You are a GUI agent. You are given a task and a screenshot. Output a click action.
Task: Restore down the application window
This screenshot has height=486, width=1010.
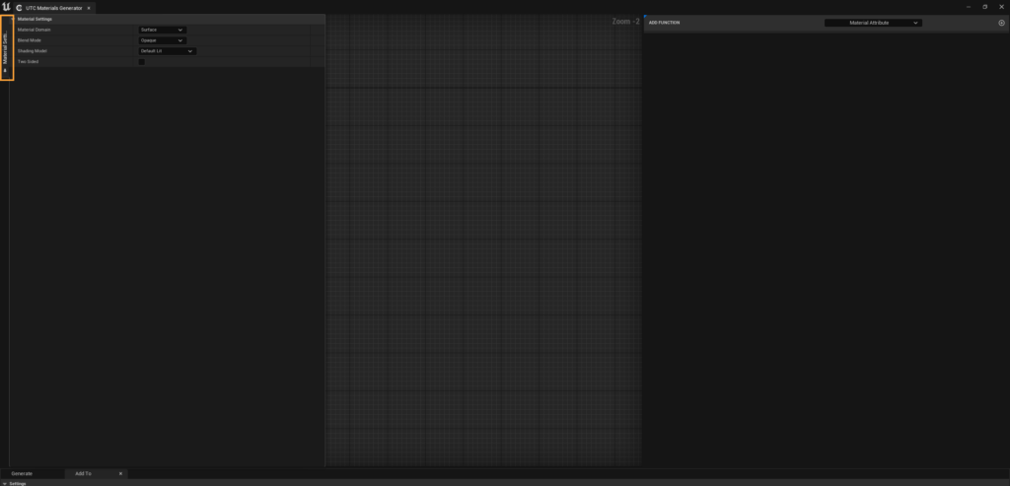(x=984, y=7)
